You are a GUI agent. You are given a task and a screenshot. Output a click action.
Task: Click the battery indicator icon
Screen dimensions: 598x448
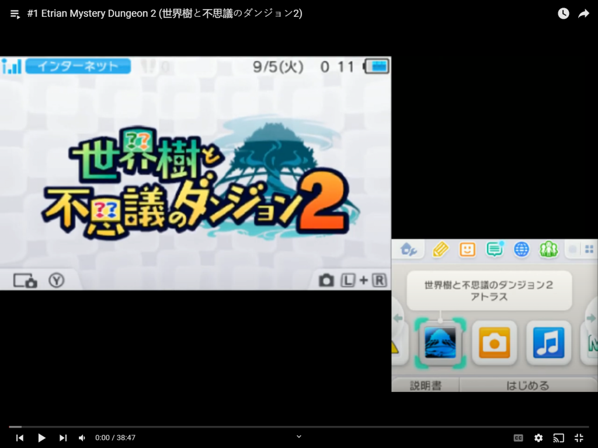pyautogui.click(x=377, y=66)
